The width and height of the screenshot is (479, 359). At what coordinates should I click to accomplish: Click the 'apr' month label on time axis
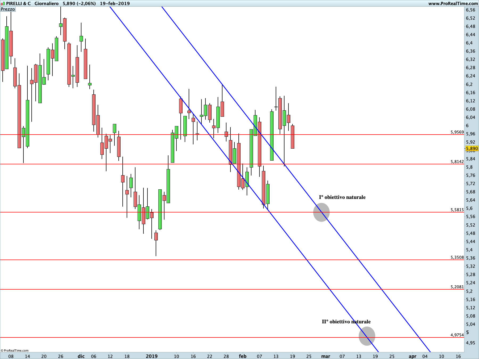(x=412, y=356)
